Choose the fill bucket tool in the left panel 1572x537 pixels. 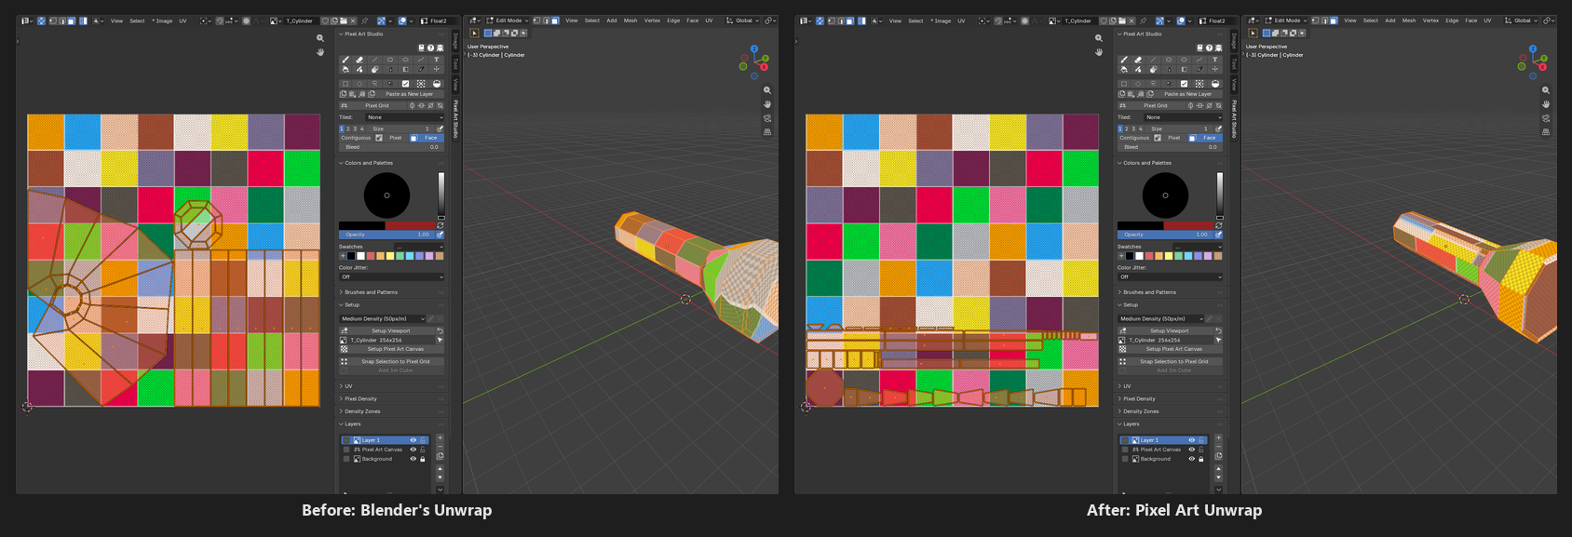click(x=346, y=69)
